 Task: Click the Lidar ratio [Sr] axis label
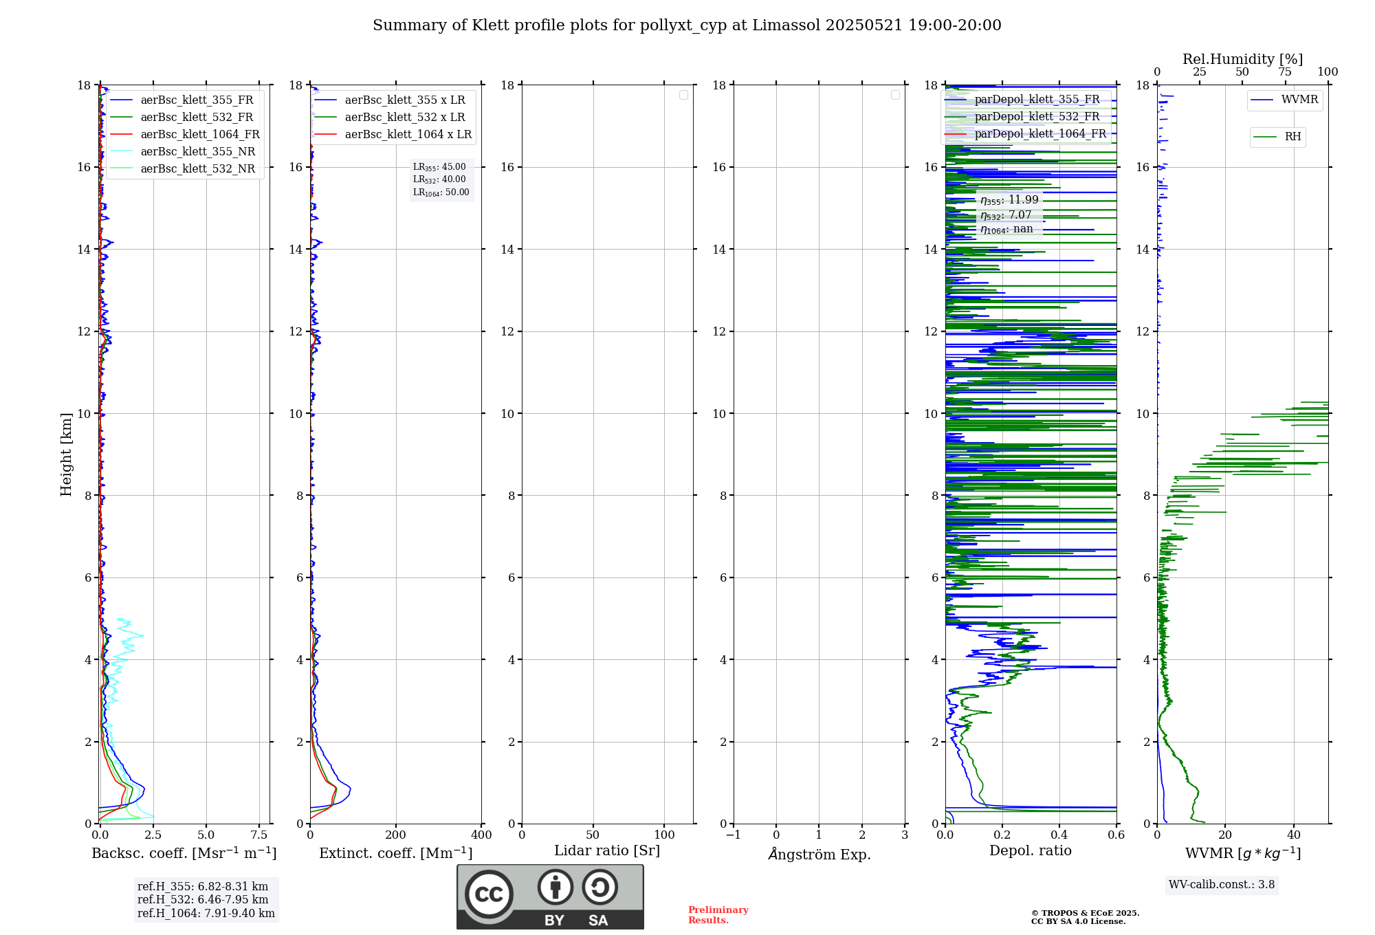click(x=607, y=851)
